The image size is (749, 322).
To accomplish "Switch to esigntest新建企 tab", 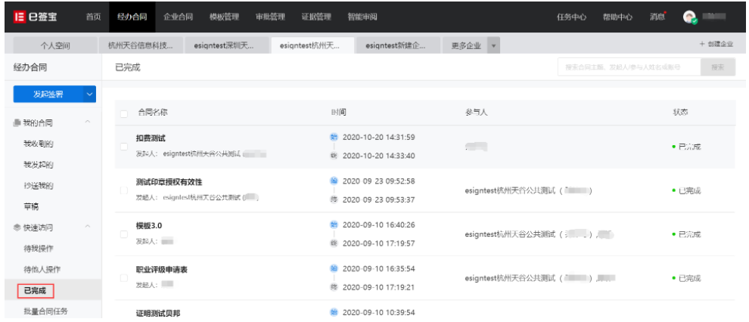I will tap(399, 46).
